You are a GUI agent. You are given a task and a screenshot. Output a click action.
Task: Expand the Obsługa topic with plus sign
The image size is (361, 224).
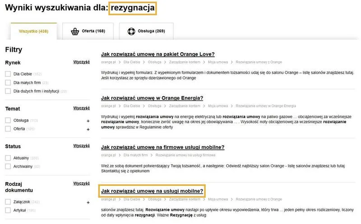coord(88,121)
